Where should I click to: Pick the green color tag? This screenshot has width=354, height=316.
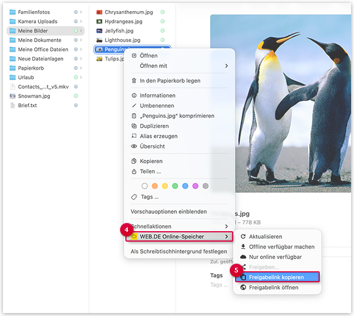[175, 186]
